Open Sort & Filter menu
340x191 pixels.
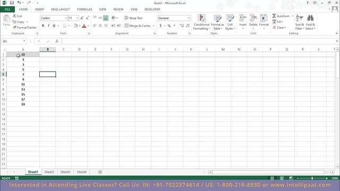tap(300, 22)
